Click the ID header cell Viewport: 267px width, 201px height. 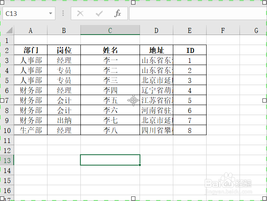(x=190, y=50)
